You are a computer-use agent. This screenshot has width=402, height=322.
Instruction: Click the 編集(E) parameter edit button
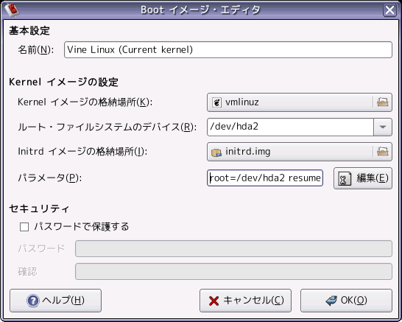click(363, 178)
